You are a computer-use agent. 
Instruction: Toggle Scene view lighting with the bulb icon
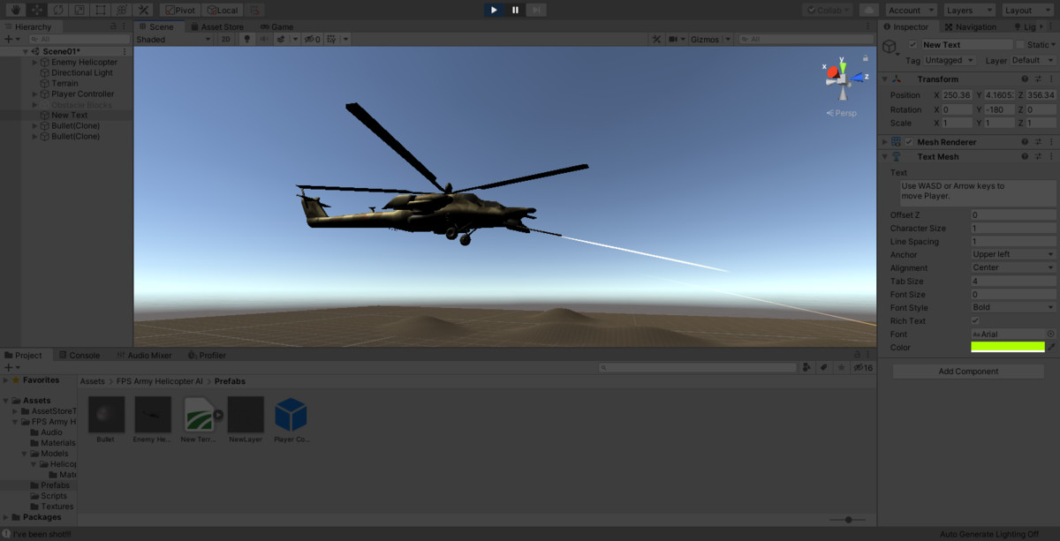(246, 39)
